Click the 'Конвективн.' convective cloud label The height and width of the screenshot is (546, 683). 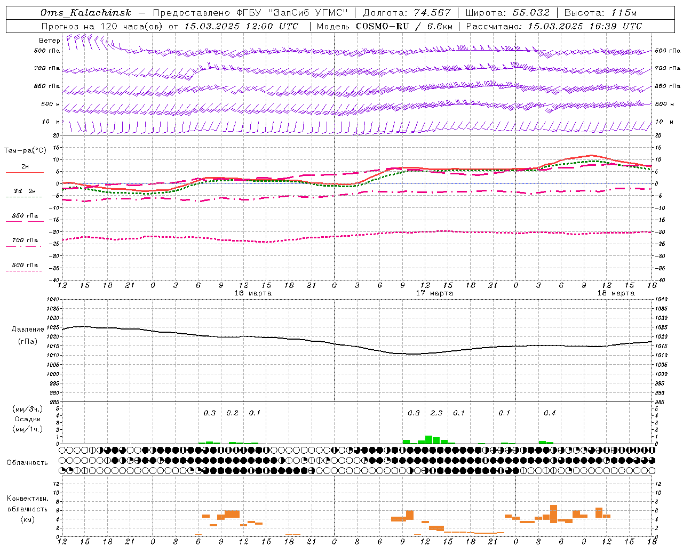(28, 499)
